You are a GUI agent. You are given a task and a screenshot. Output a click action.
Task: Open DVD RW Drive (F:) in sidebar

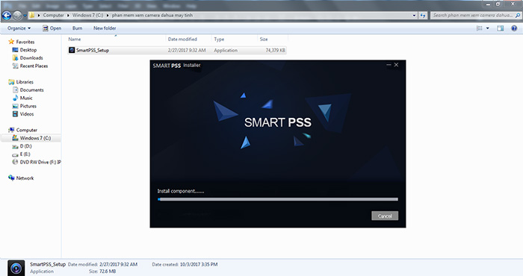click(x=40, y=162)
